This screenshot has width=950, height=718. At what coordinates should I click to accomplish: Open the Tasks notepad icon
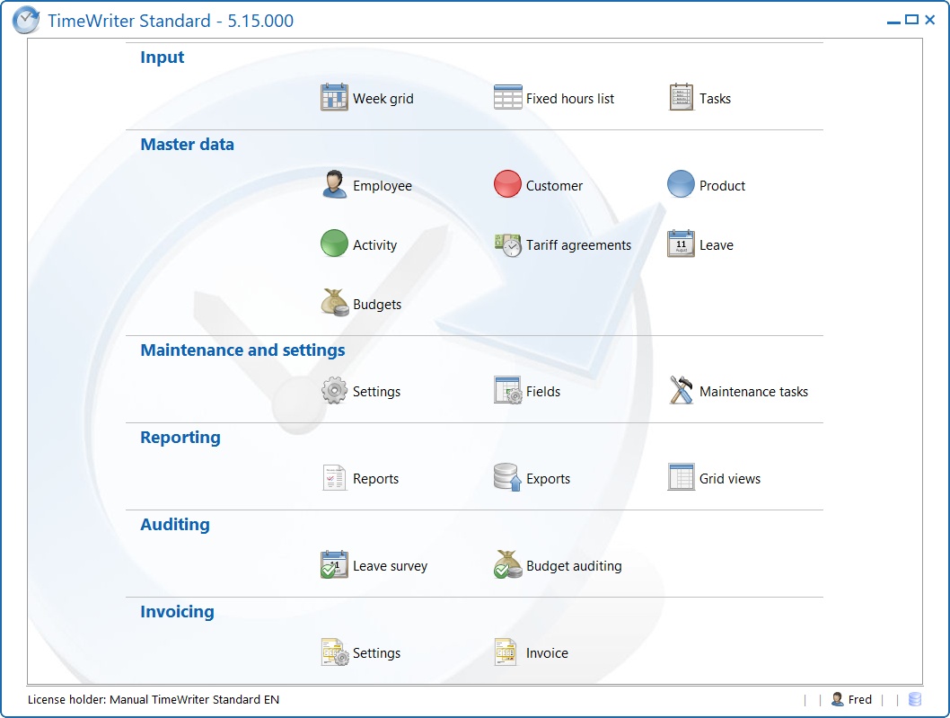click(681, 97)
